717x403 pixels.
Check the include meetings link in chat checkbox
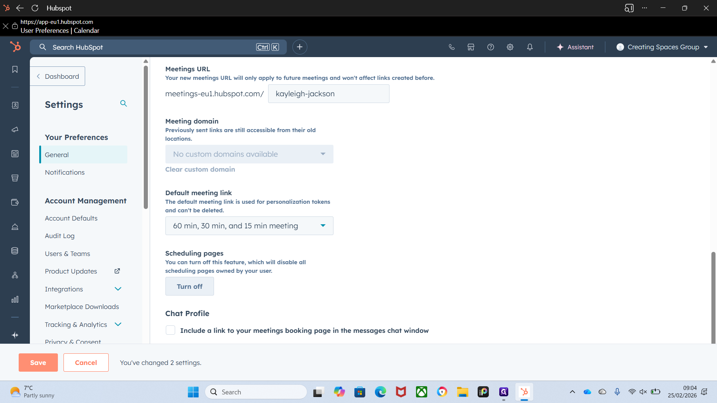click(170, 330)
